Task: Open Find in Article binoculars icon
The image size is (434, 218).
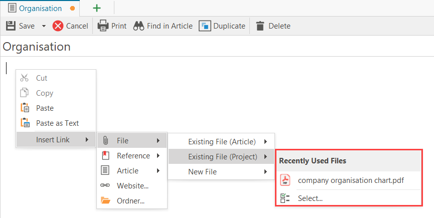Action: [x=139, y=26]
